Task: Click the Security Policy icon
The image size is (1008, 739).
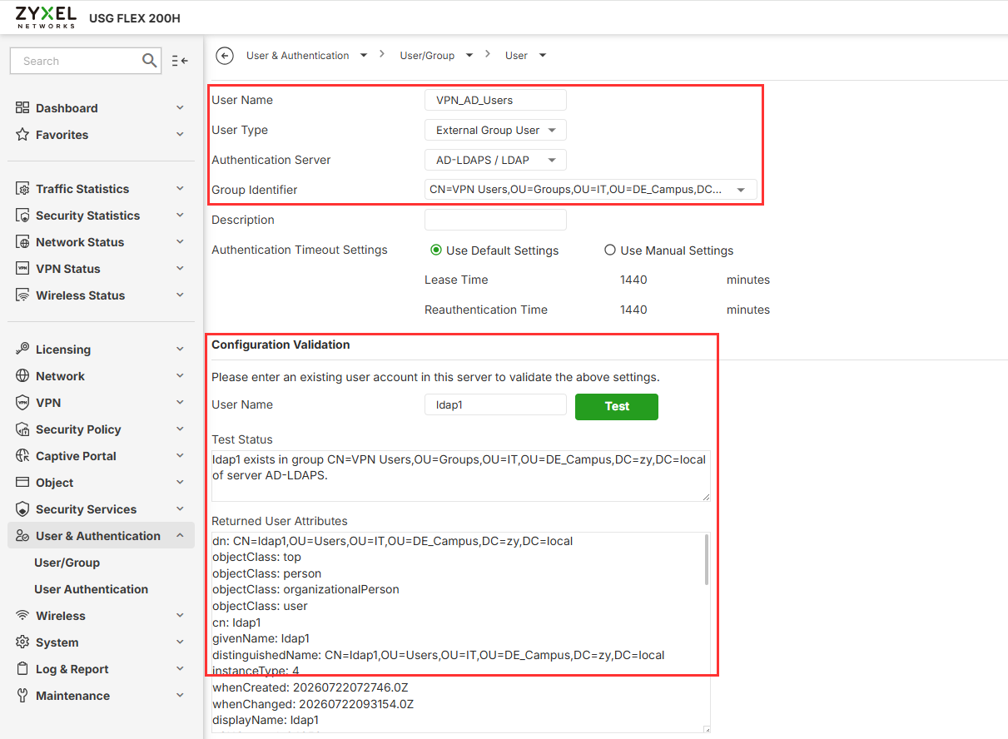Action: tap(22, 429)
